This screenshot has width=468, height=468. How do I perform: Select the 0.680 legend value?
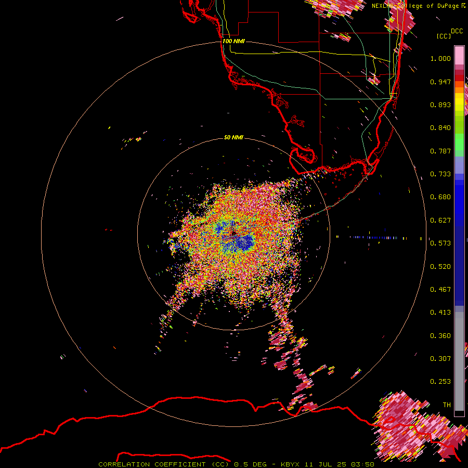click(440, 197)
